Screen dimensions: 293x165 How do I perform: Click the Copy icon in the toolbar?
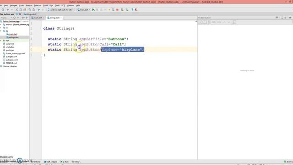coord(21,10)
